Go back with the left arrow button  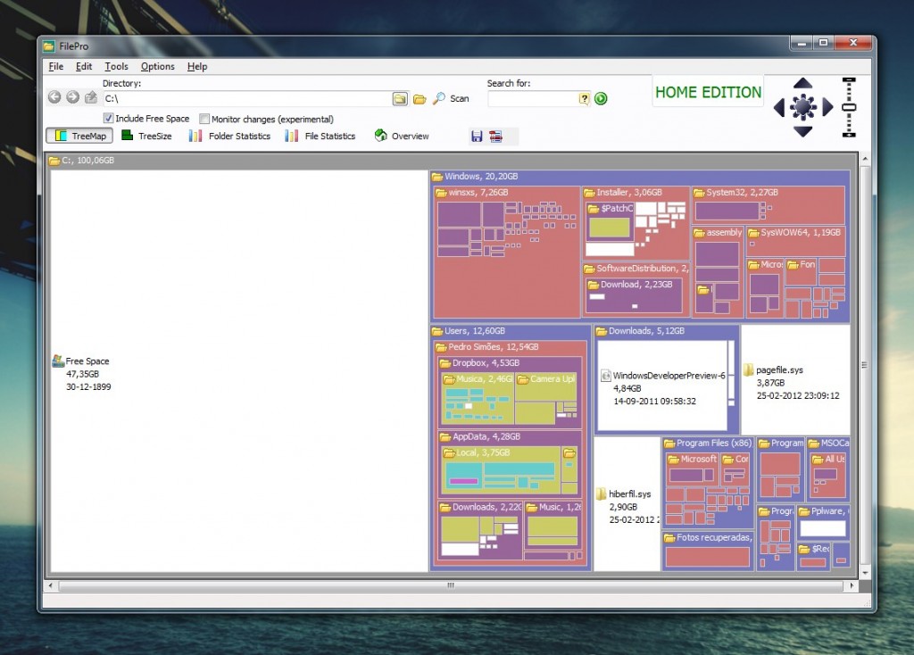(54, 97)
